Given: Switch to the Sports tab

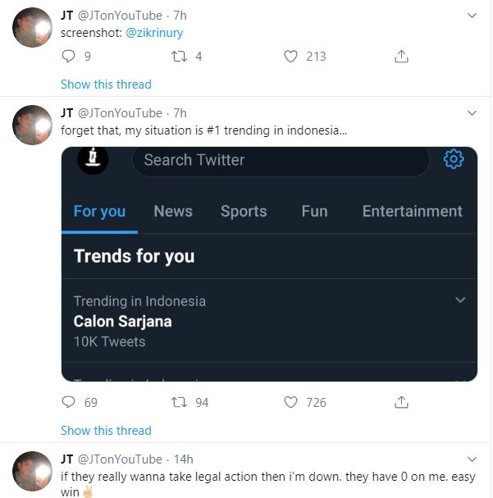Looking at the screenshot, I should [x=244, y=211].
